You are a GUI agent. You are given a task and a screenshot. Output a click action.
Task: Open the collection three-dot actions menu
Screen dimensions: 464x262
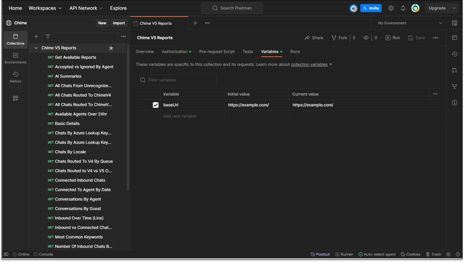436,38
